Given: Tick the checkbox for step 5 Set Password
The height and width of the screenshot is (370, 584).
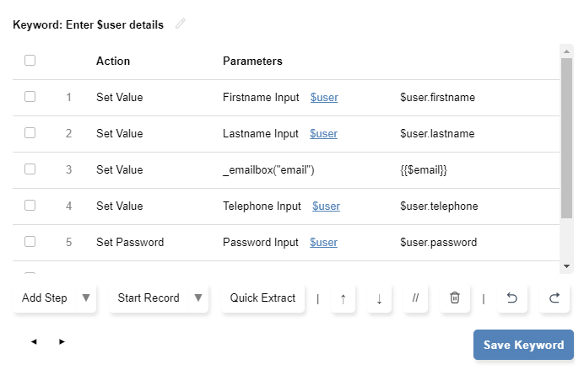Looking at the screenshot, I should (x=30, y=242).
